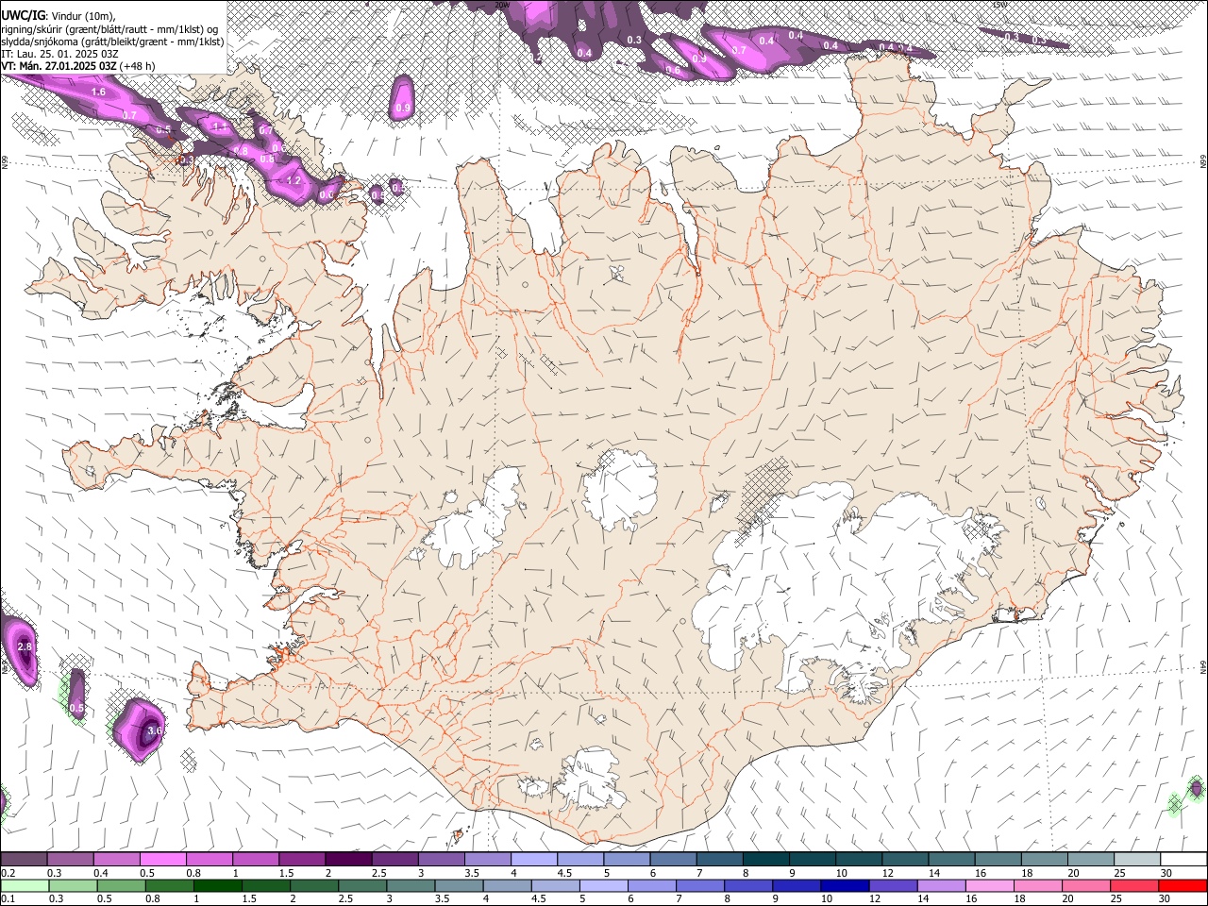Click the darkest green swatch in rain scale
The image size is (1208, 906).
click(218, 886)
